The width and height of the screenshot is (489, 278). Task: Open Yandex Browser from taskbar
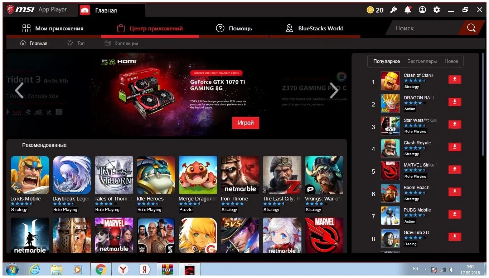point(123,269)
